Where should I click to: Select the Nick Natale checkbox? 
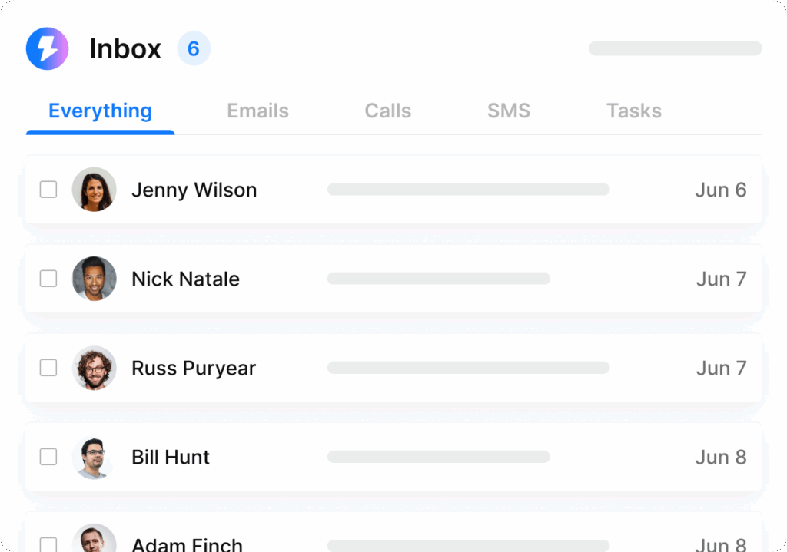pyautogui.click(x=48, y=279)
